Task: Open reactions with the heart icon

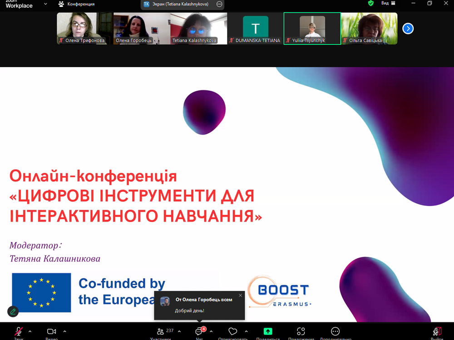Action: coord(233,332)
